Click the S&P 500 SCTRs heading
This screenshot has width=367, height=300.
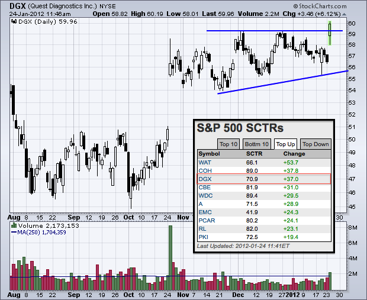[x=240, y=128]
